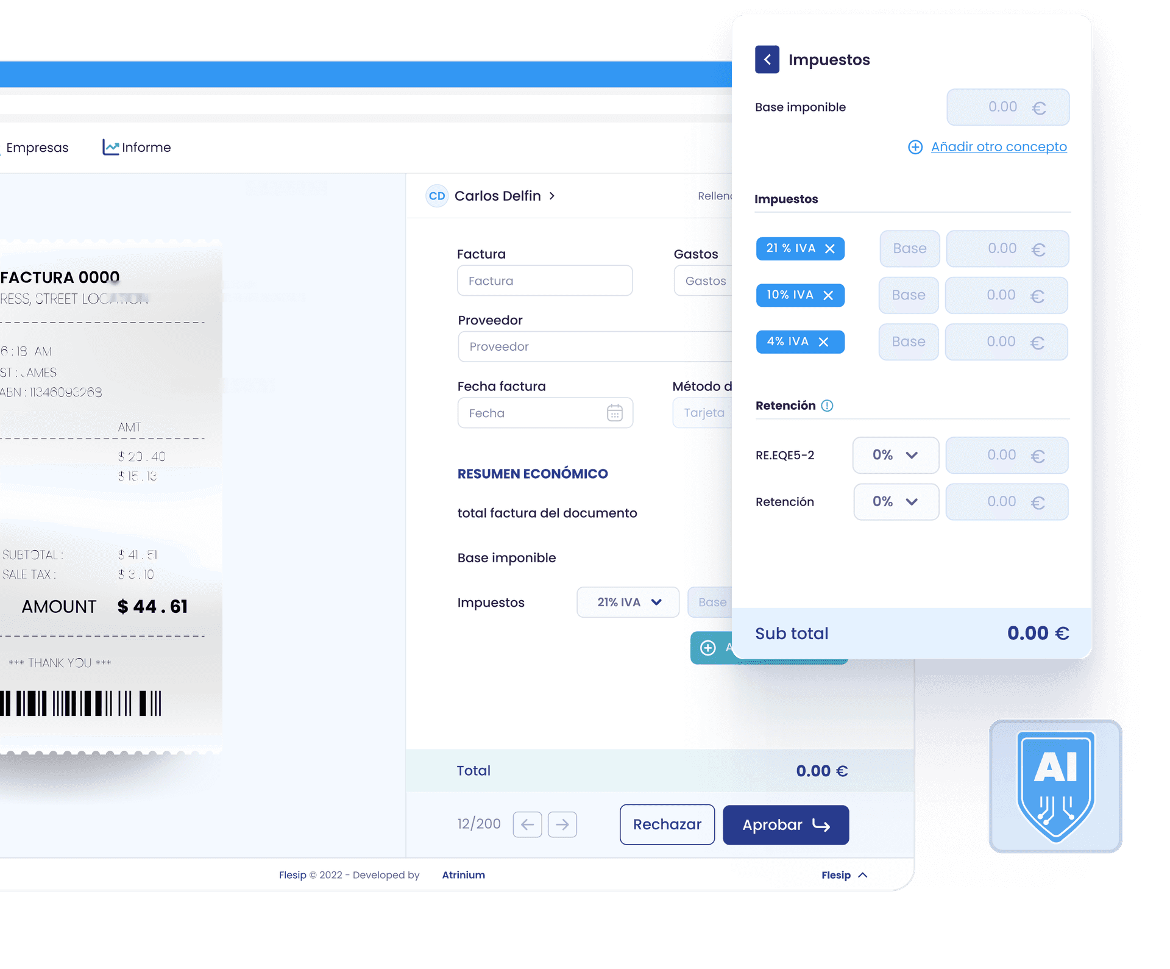The height and width of the screenshot is (969, 1170).
Task: Click the Sub total 0.00 € value
Action: pos(1038,633)
